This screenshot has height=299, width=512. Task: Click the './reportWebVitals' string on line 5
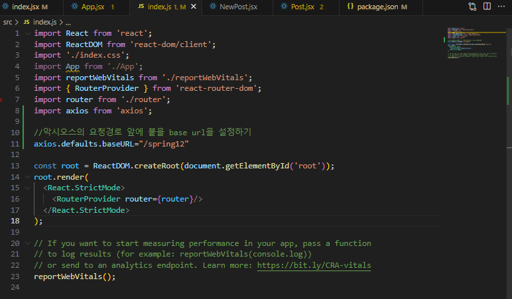pyautogui.click(x=205, y=78)
